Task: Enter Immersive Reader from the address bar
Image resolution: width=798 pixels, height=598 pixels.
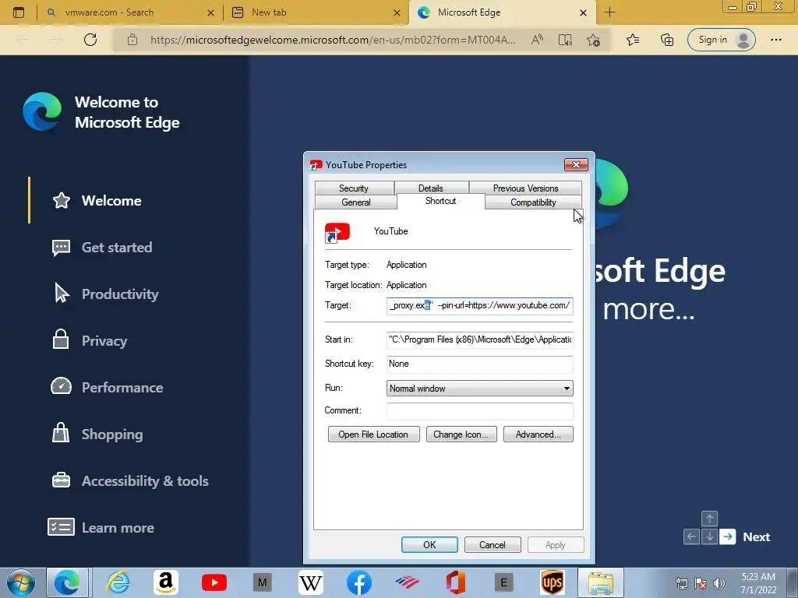Action: coord(566,40)
